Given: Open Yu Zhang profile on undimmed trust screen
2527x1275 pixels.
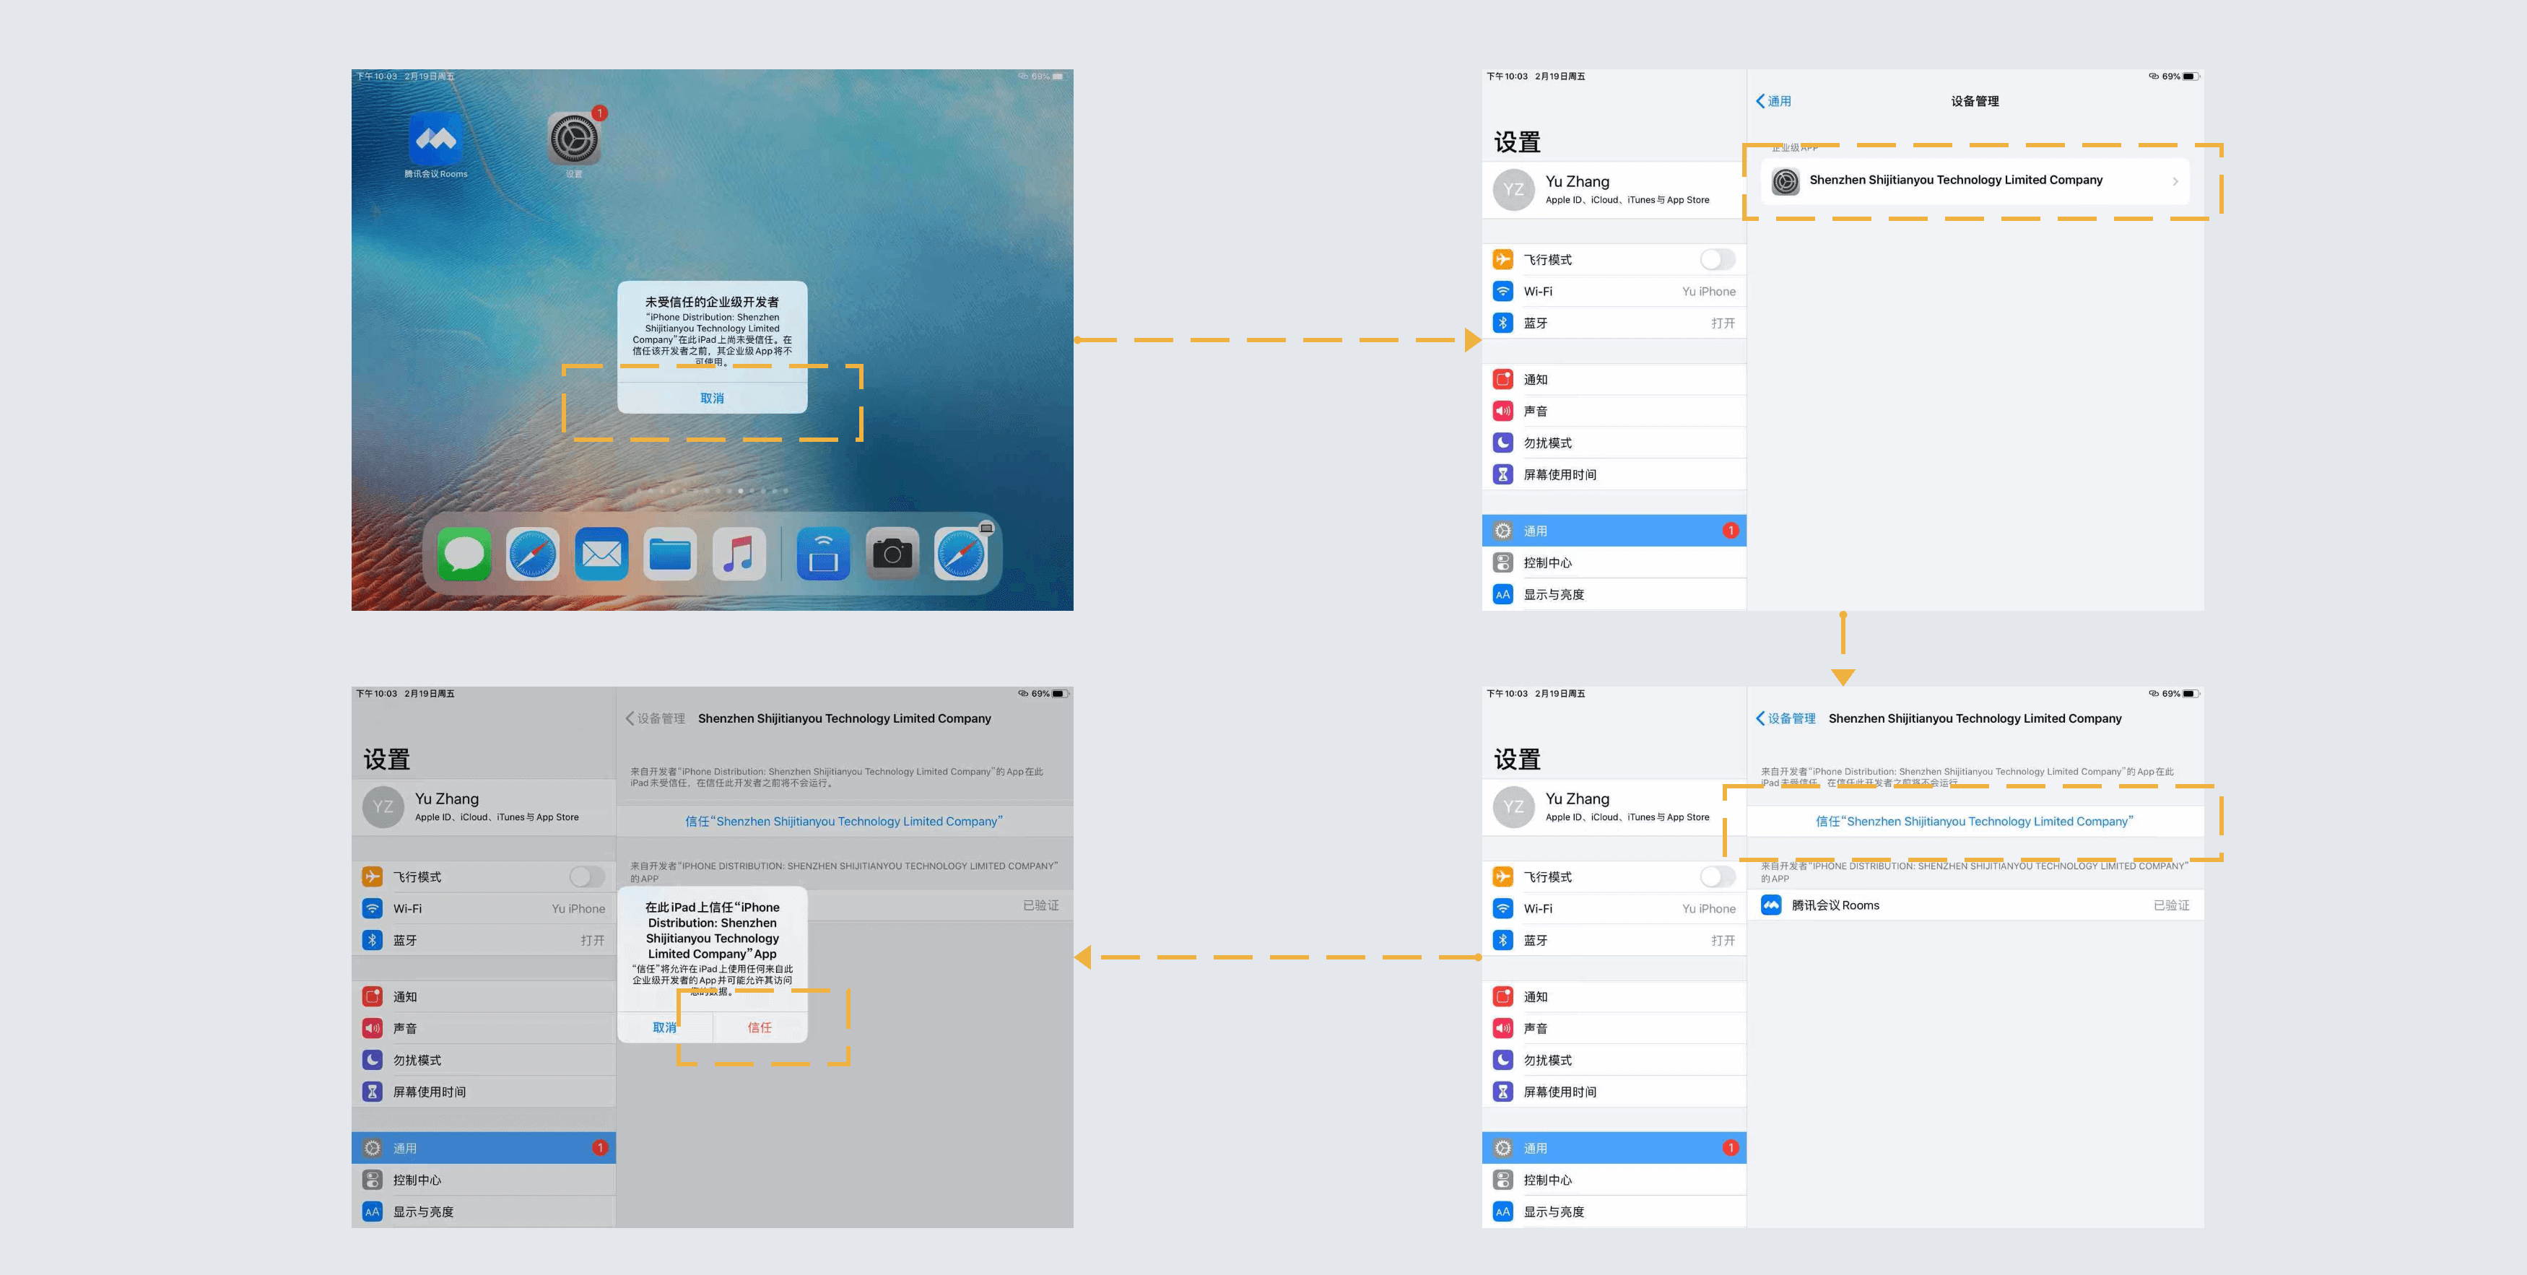Looking at the screenshot, I should pyautogui.click(x=1614, y=807).
